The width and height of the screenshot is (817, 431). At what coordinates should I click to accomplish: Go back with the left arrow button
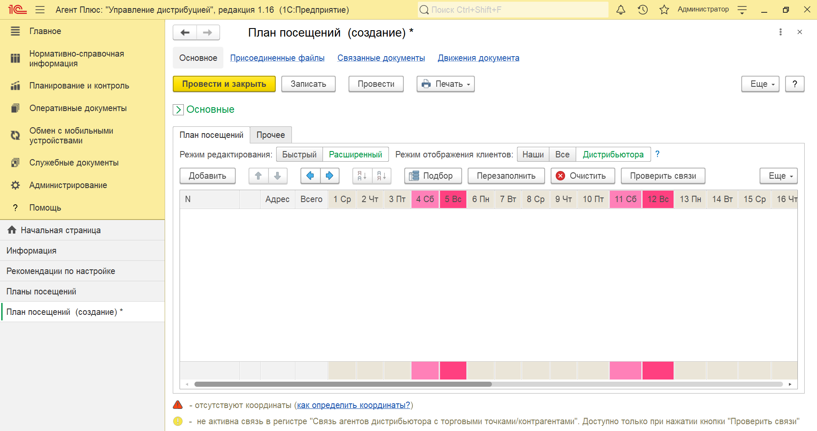point(185,33)
